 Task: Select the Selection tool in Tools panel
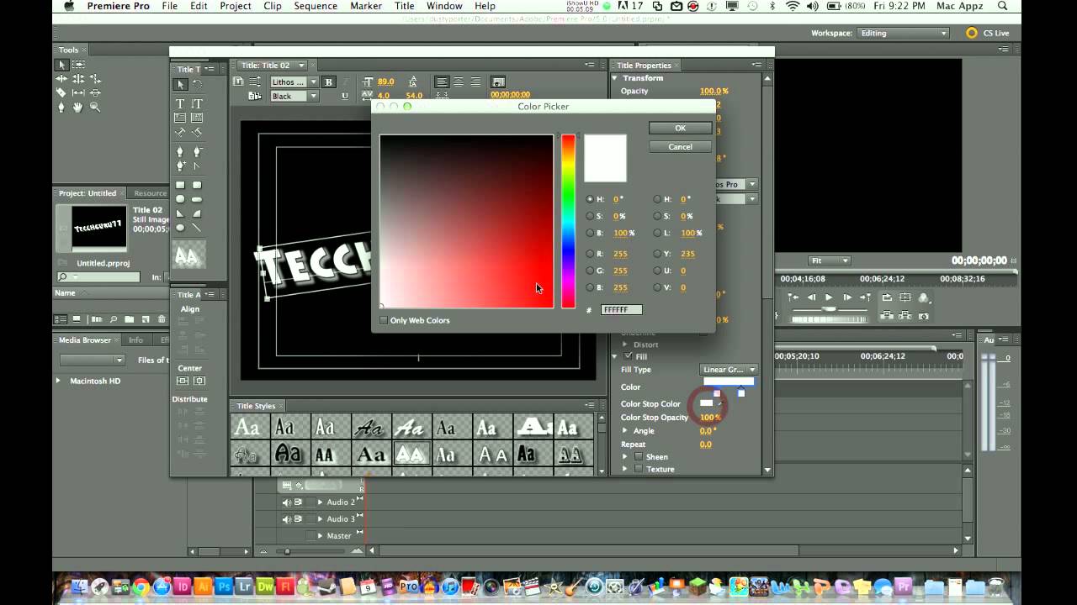pyautogui.click(x=61, y=65)
